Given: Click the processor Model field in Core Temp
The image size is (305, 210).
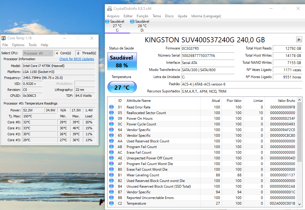Looking at the screenshot, I should [x=59, y=66].
